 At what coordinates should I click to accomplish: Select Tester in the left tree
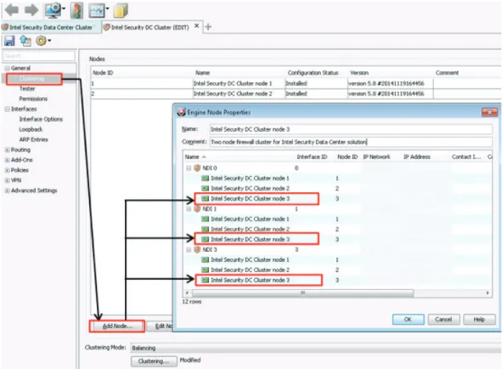[27, 88]
